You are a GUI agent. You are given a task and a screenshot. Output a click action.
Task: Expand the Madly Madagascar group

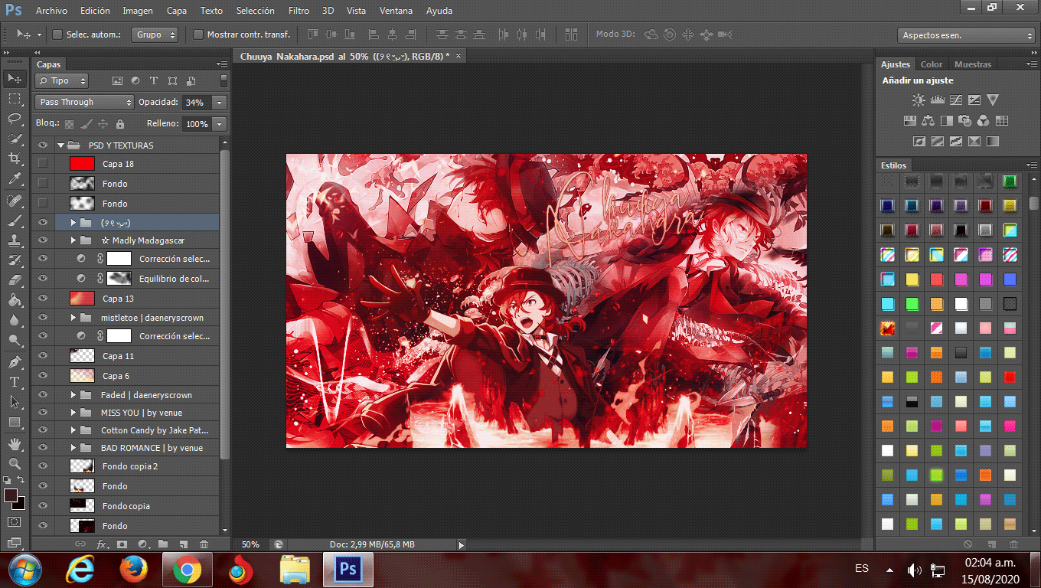(x=73, y=240)
